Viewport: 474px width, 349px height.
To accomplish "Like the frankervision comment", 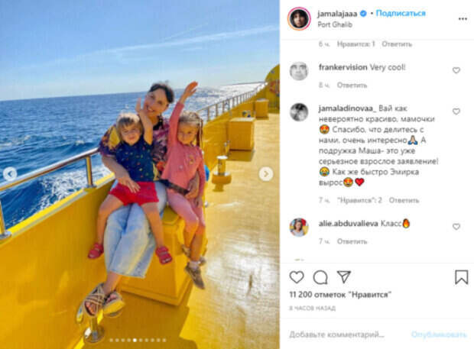I will 456,70.
